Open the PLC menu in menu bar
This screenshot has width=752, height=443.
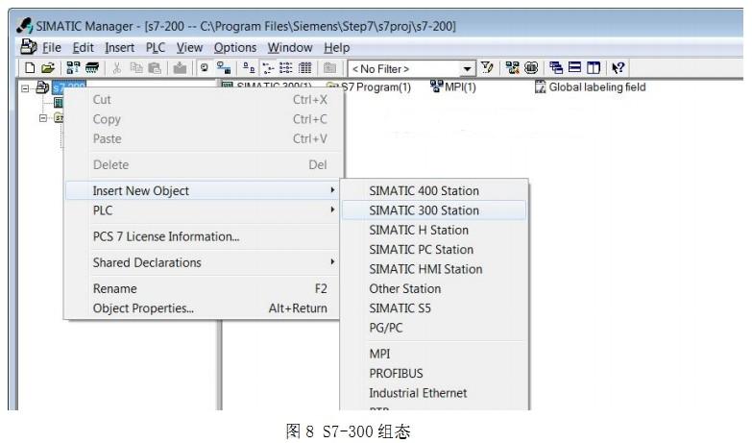[x=156, y=47]
